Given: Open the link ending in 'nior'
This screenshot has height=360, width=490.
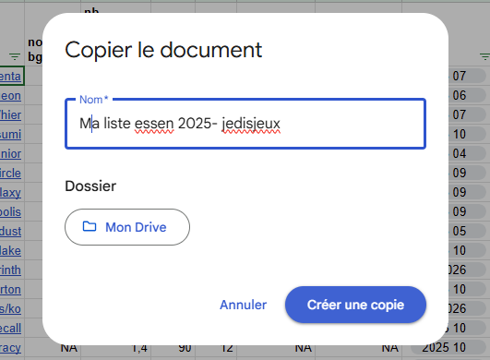Looking at the screenshot, I should [11, 154].
